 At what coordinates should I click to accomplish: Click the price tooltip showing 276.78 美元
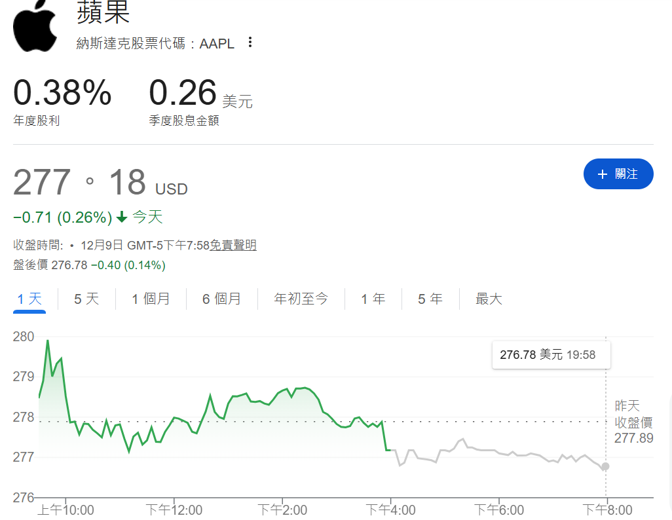(551, 354)
